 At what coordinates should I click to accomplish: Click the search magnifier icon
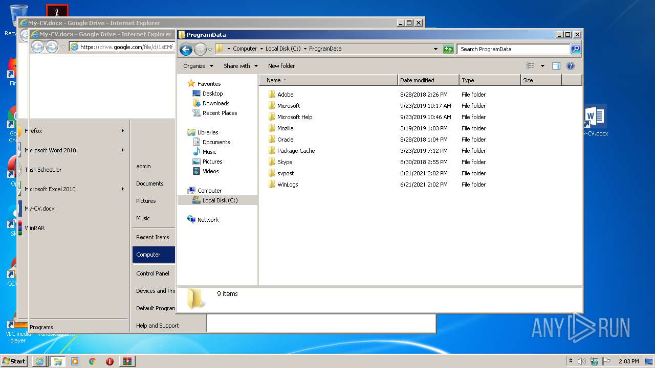point(576,49)
